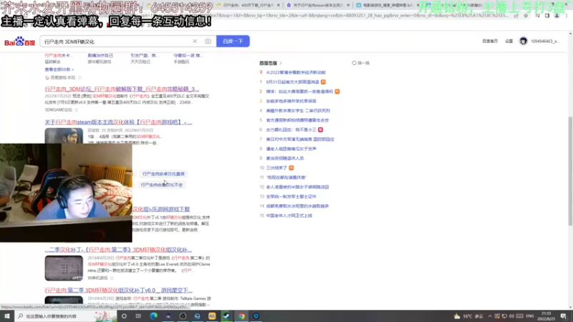Open the notification center icon
573x322 pixels.
click(x=564, y=316)
